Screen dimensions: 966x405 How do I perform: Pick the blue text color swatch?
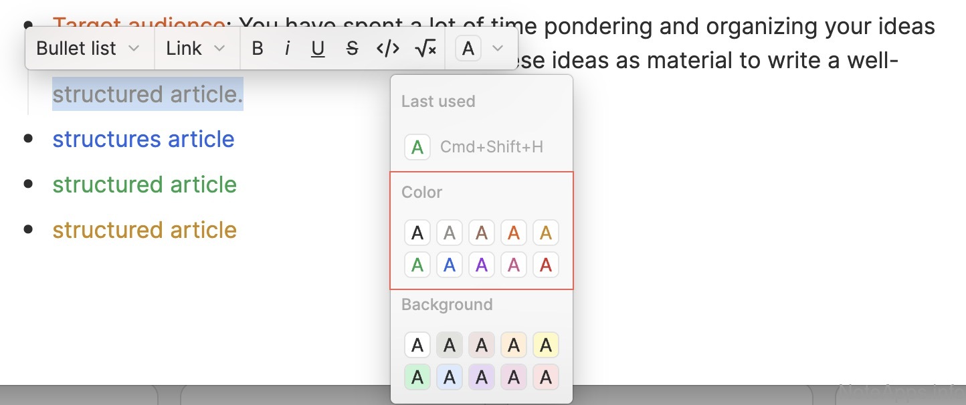(450, 265)
